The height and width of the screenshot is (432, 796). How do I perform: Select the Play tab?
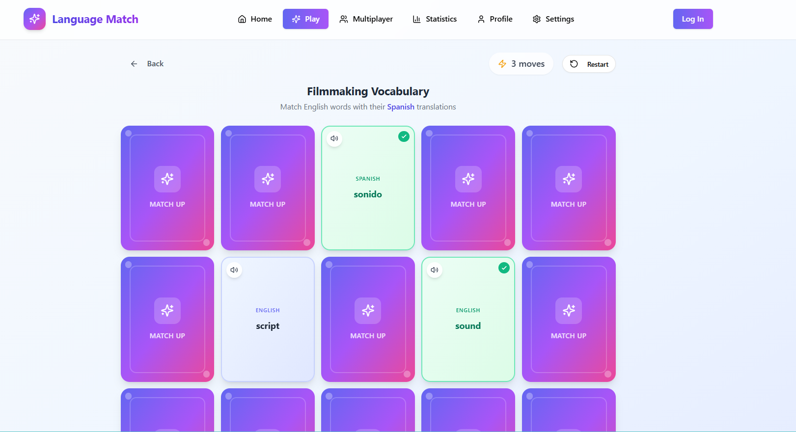[x=305, y=19]
